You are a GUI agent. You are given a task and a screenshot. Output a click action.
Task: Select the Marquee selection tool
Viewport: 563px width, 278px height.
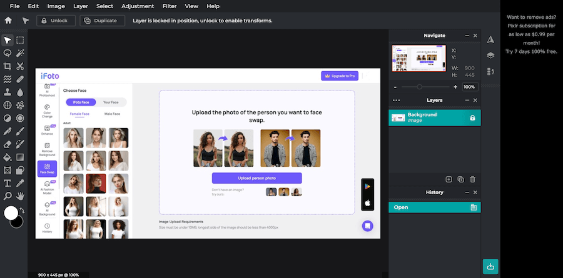pyautogui.click(x=20, y=40)
